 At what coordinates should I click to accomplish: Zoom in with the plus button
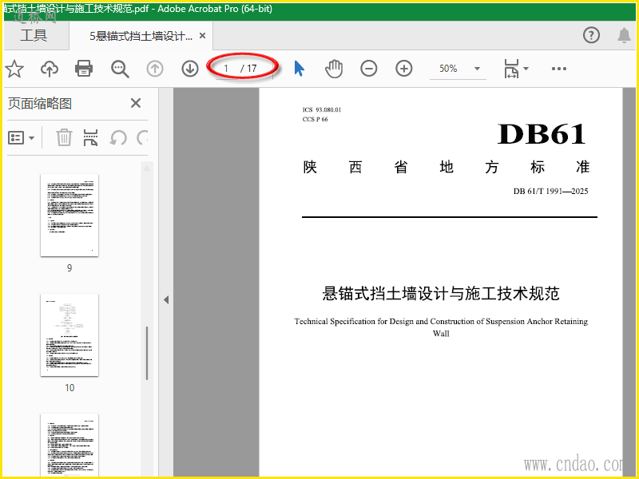pos(404,69)
